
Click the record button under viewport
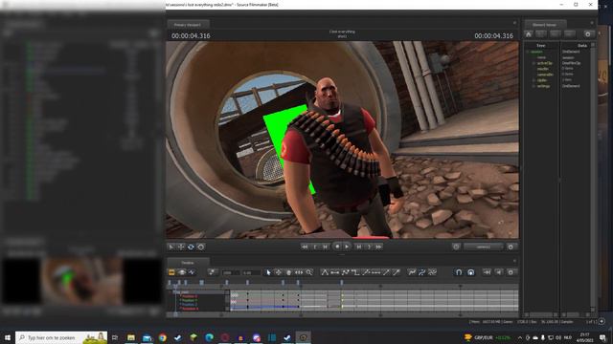[x=337, y=247]
